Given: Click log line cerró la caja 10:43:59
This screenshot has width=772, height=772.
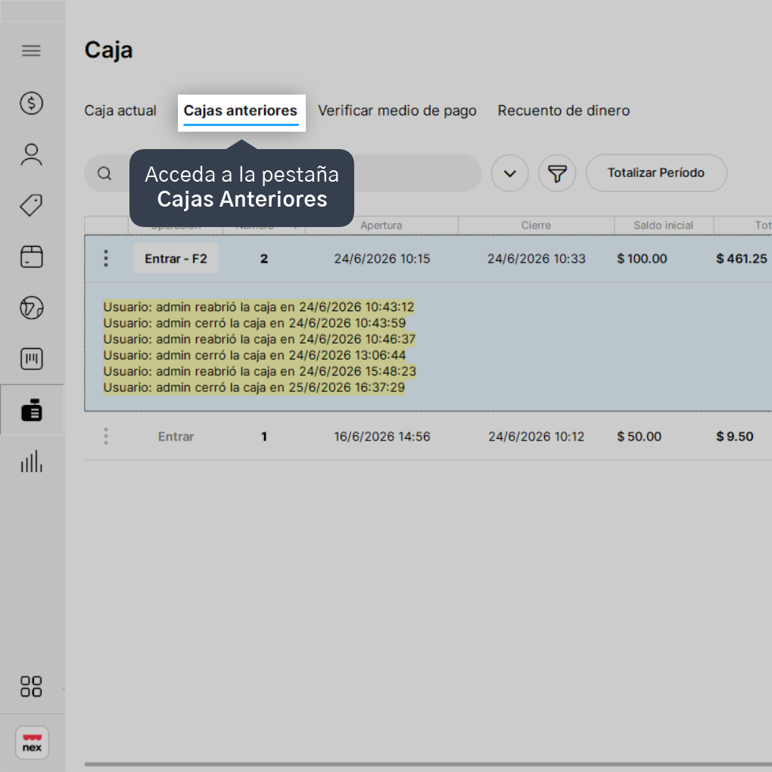Looking at the screenshot, I should 254,323.
